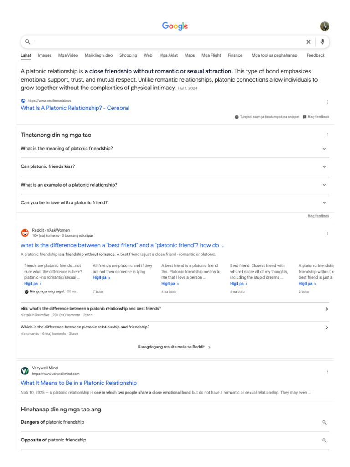Switch to the Images tab
This screenshot has height=467, width=350.
[45, 55]
